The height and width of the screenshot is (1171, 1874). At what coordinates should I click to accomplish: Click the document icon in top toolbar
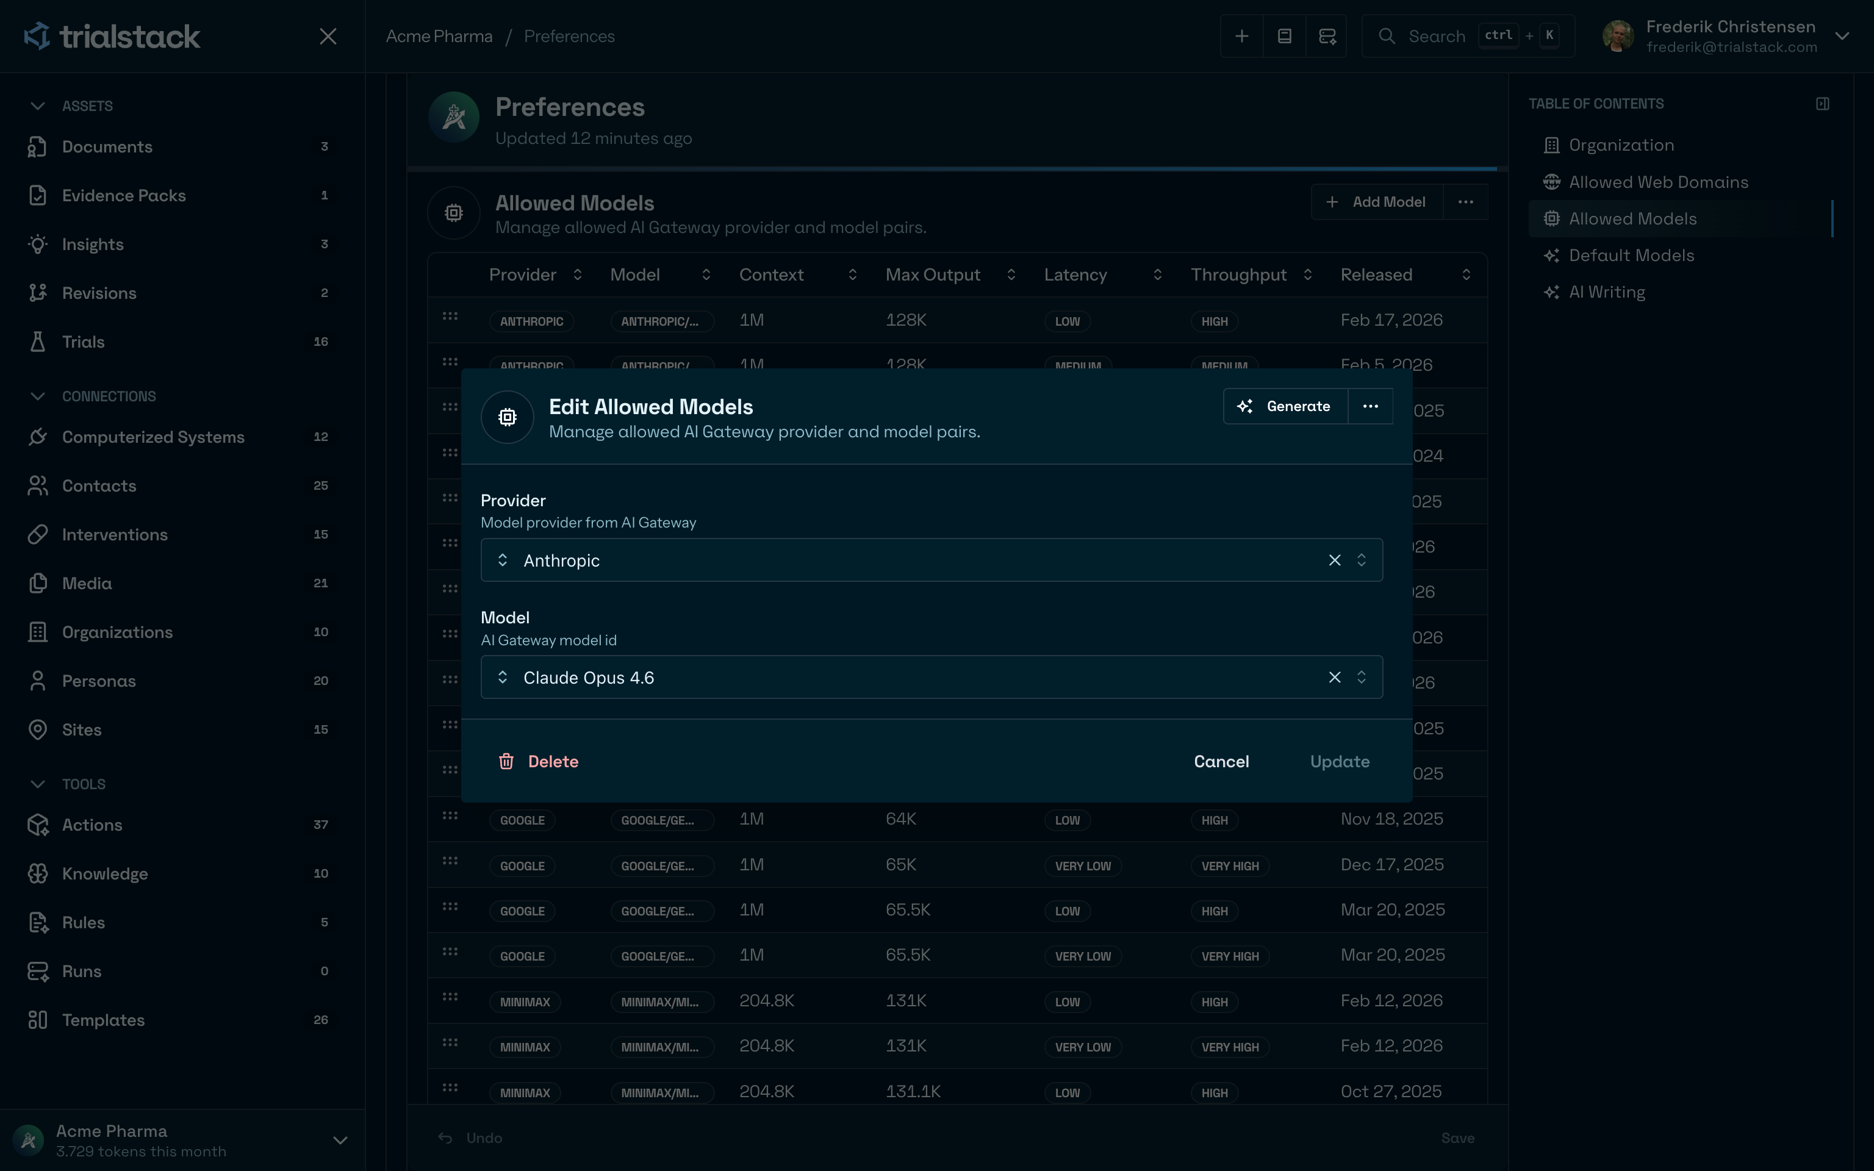click(1284, 37)
